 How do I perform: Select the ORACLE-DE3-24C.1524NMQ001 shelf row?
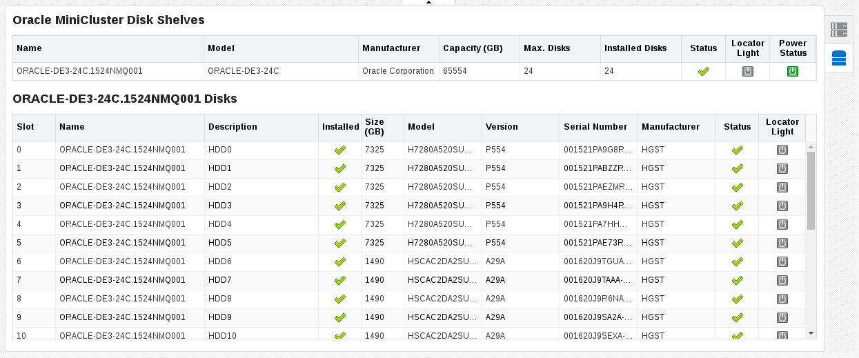414,71
